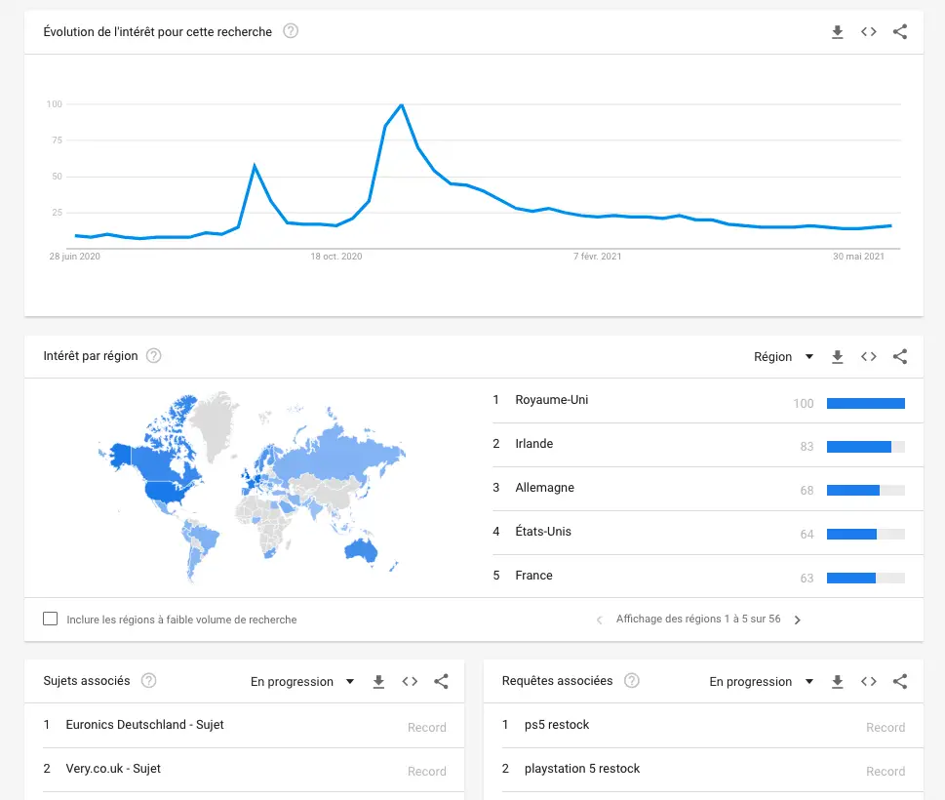Open help icon beside Intérêt par région

tap(154, 356)
